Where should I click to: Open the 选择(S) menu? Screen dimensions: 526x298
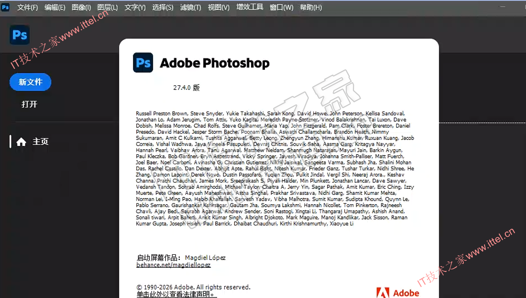pyautogui.click(x=162, y=8)
